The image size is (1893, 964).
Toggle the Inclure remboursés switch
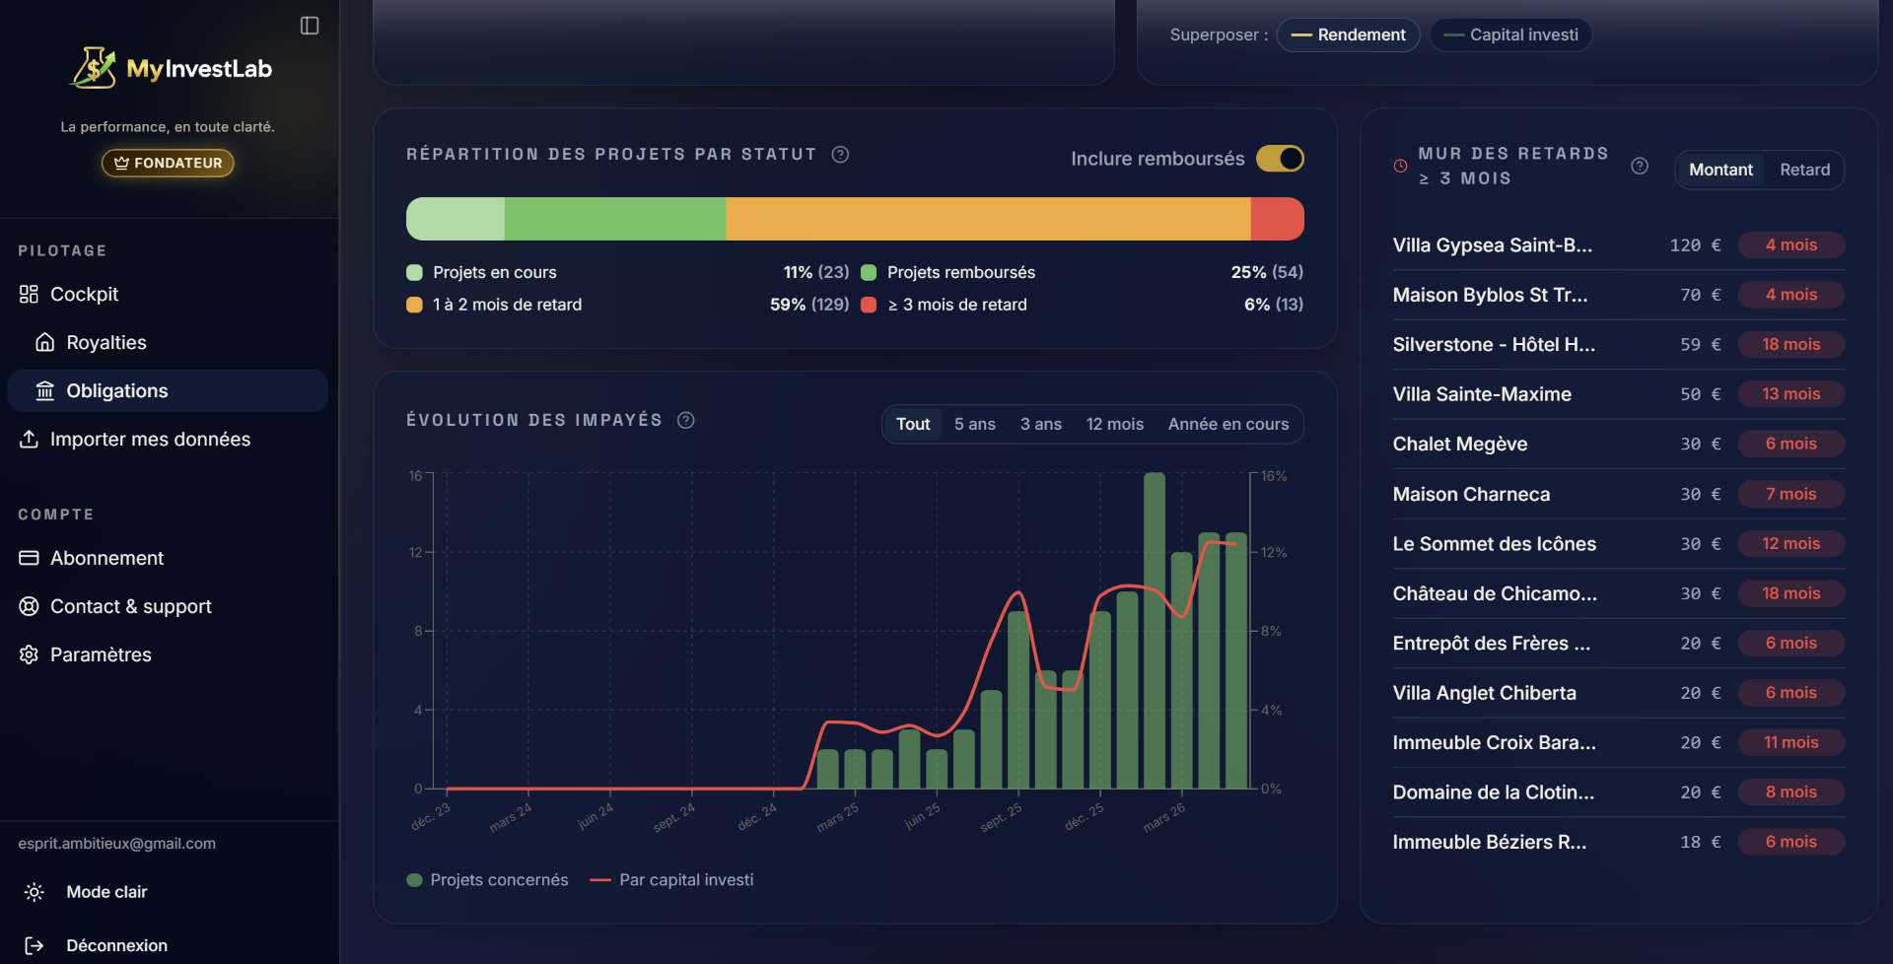coord(1280,159)
